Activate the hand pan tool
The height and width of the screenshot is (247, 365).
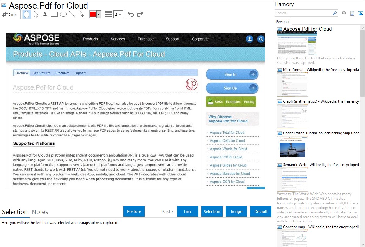[x=27, y=14]
